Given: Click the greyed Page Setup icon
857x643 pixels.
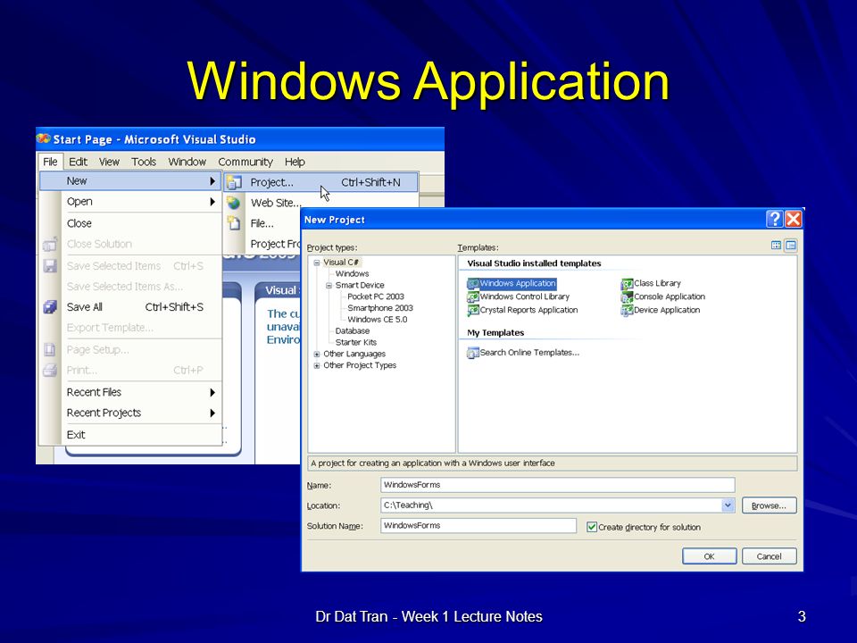Looking at the screenshot, I should pyautogui.click(x=50, y=350).
